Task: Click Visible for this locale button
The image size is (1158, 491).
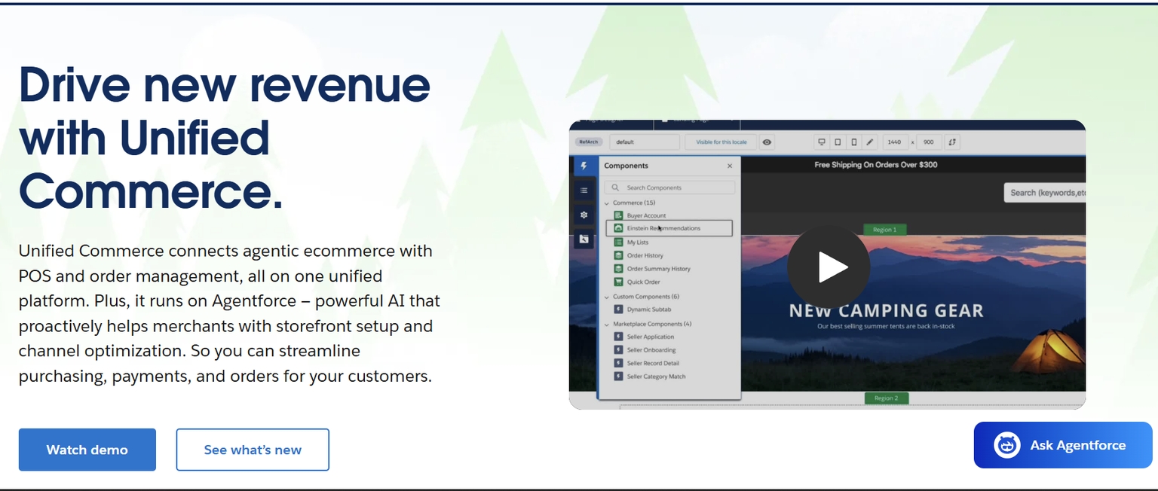Action: click(721, 142)
